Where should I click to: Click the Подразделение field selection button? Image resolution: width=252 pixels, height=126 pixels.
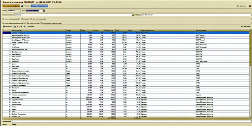coord(133,14)
